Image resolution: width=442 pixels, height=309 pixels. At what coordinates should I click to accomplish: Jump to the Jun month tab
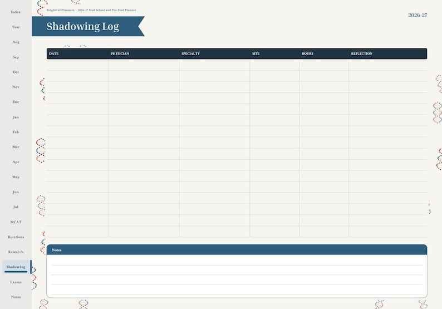click(16, 192)
